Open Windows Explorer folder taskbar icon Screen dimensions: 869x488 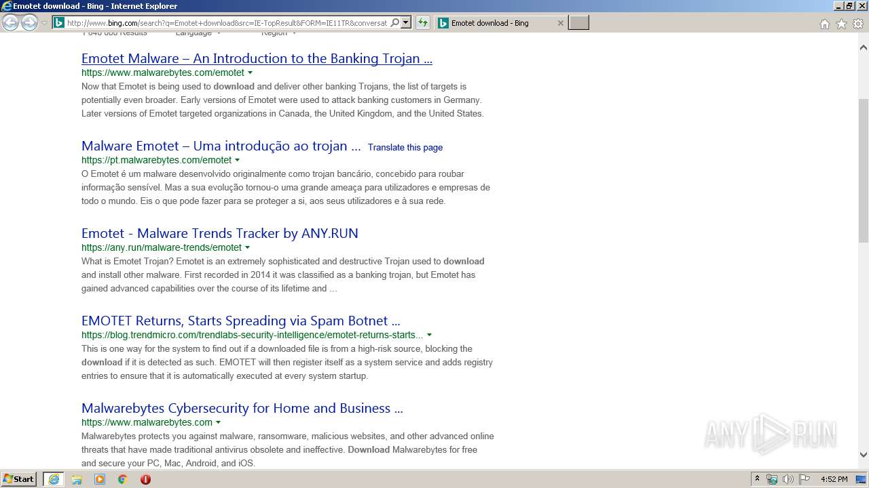point(77,479)
